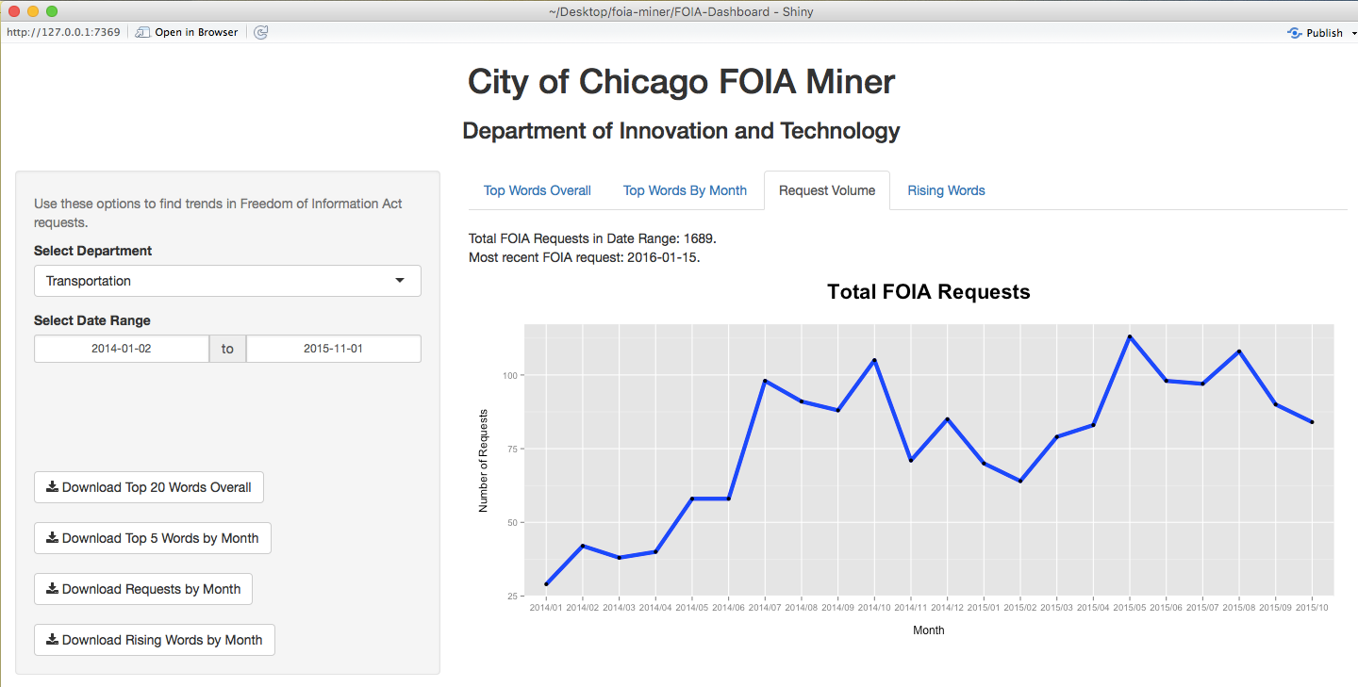Click the Total FOIA Requests in Date Range text
1358x687 pixels.
(592, 238)
